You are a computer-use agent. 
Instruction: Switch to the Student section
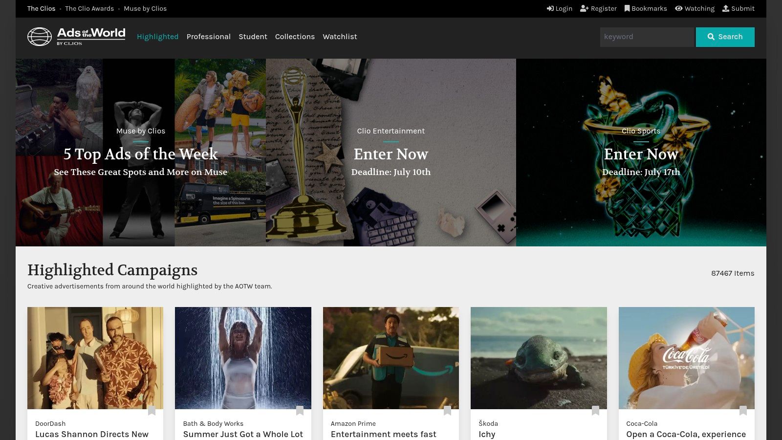pos(253,37)
